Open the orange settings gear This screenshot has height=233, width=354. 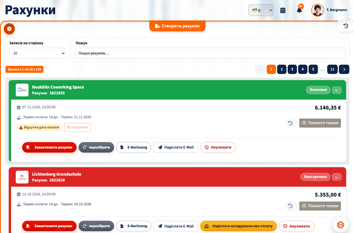[x=9, y=29]
